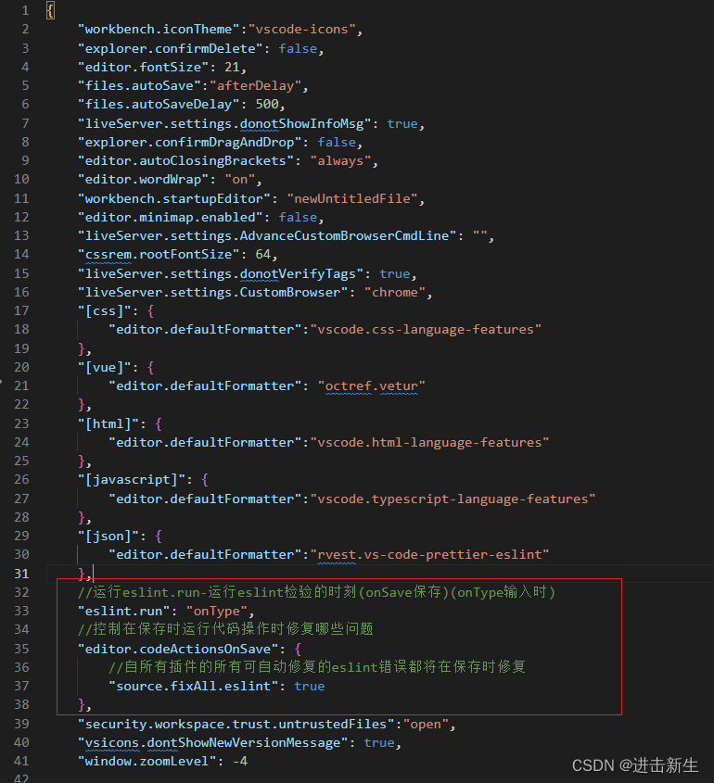Viewport: 714px width, 783px height.
Task: Click line number 31 in the gutter
Action: pyautogui.click(x=21, y=574)
